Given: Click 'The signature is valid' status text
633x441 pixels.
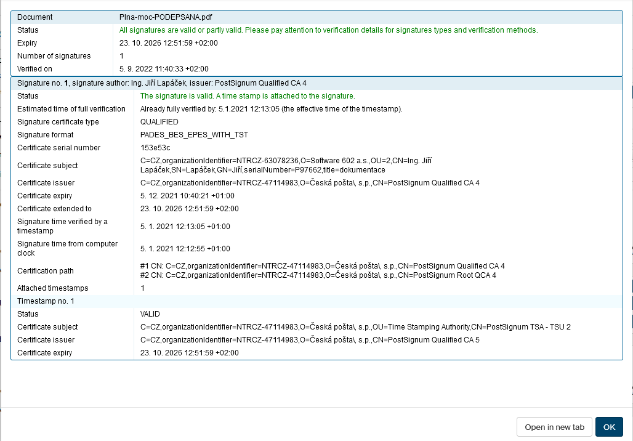Looking at the screenshot, I should click(248, 96).
